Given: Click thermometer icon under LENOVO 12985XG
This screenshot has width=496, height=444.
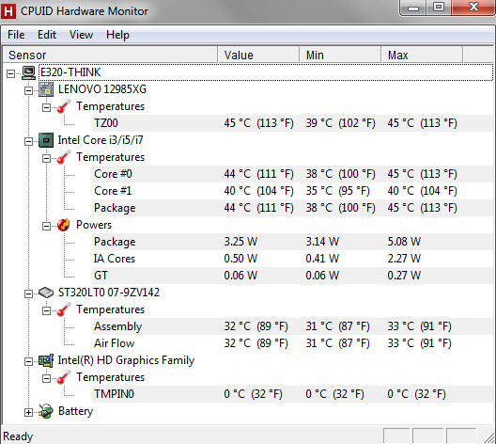Looking at the screenshot, I should point(64,106).
